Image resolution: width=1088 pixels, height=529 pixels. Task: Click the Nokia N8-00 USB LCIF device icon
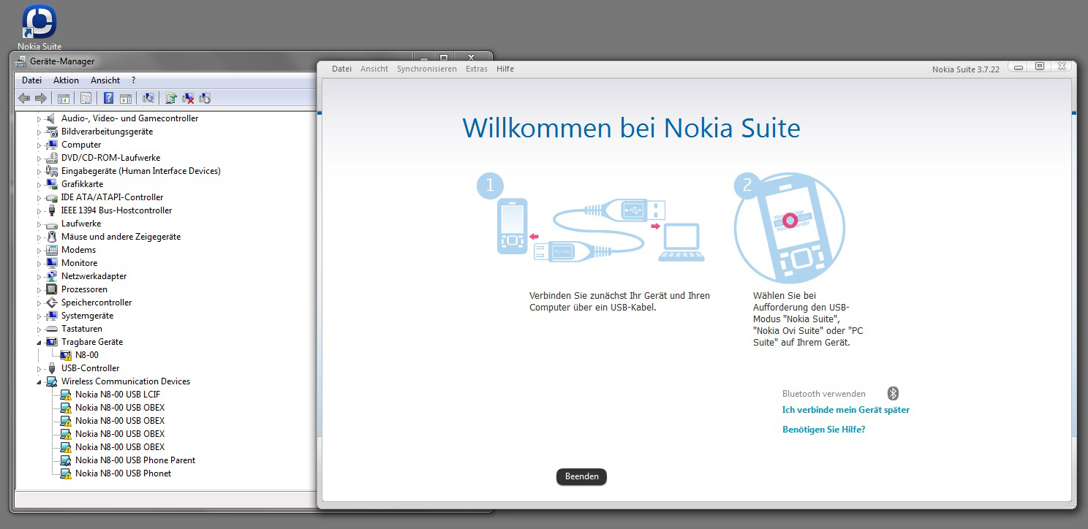pyautogui.click(x=66, y=395)
